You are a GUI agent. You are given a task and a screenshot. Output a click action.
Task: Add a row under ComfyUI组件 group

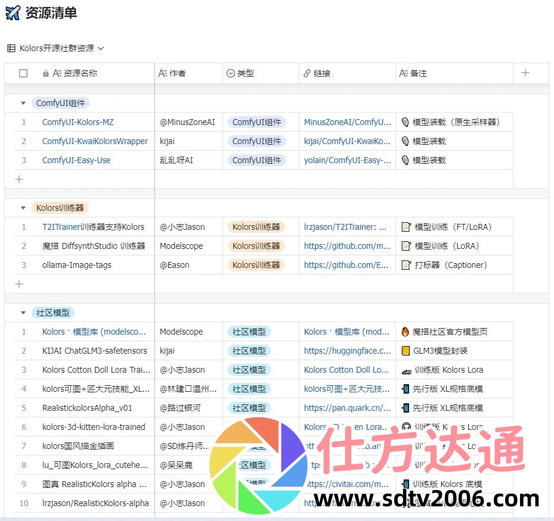click(19, 179)
